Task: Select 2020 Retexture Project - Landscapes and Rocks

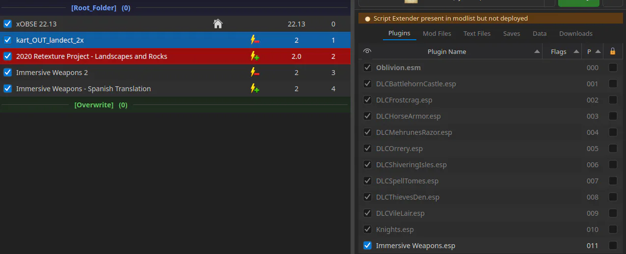Action: (92, 56)
